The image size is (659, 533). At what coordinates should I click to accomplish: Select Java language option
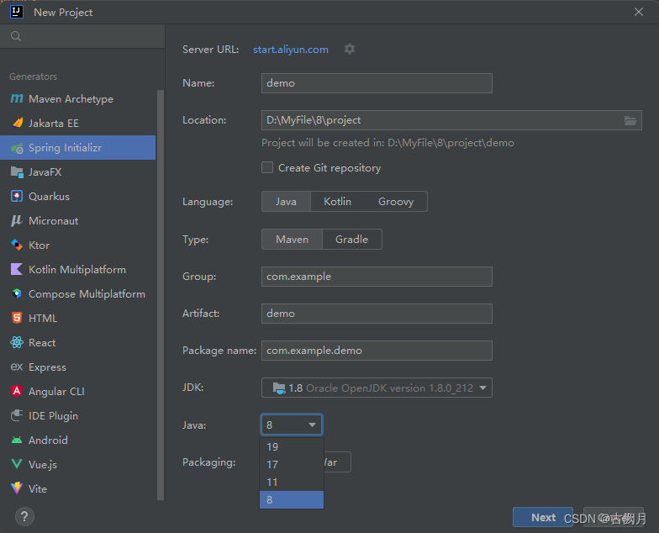pos(286,202)
